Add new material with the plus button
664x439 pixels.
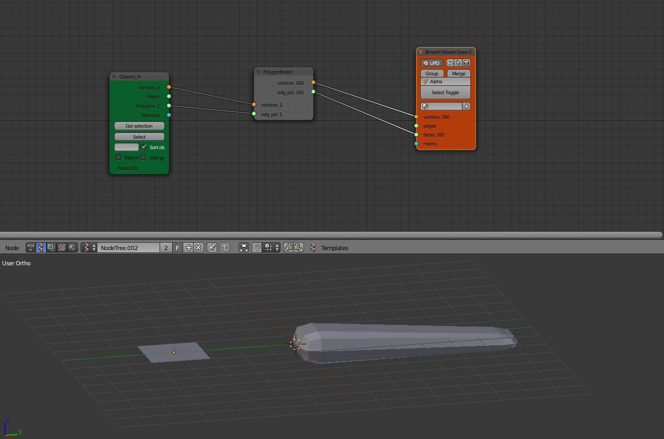click(466, 106)
